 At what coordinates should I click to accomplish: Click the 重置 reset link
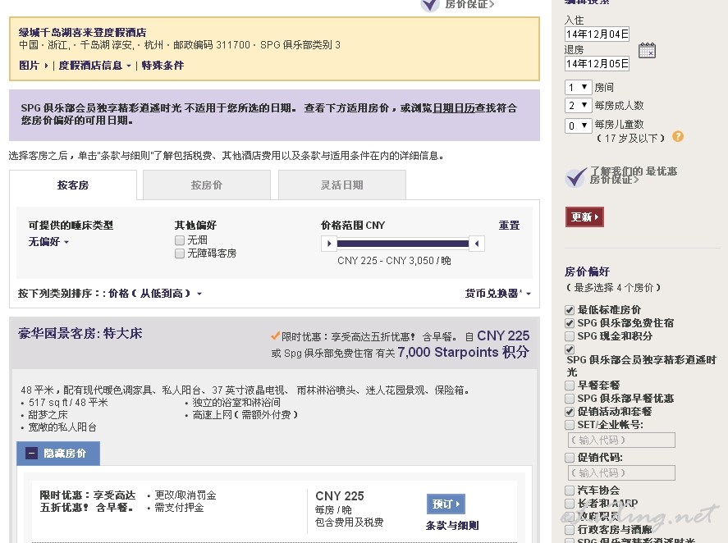coord(510,226)
